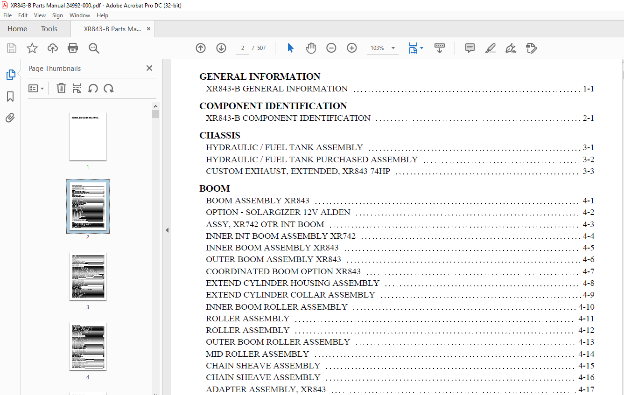Zoom in with plus icon
Viewport: 624px width, 395px height.
pos(352,48)
